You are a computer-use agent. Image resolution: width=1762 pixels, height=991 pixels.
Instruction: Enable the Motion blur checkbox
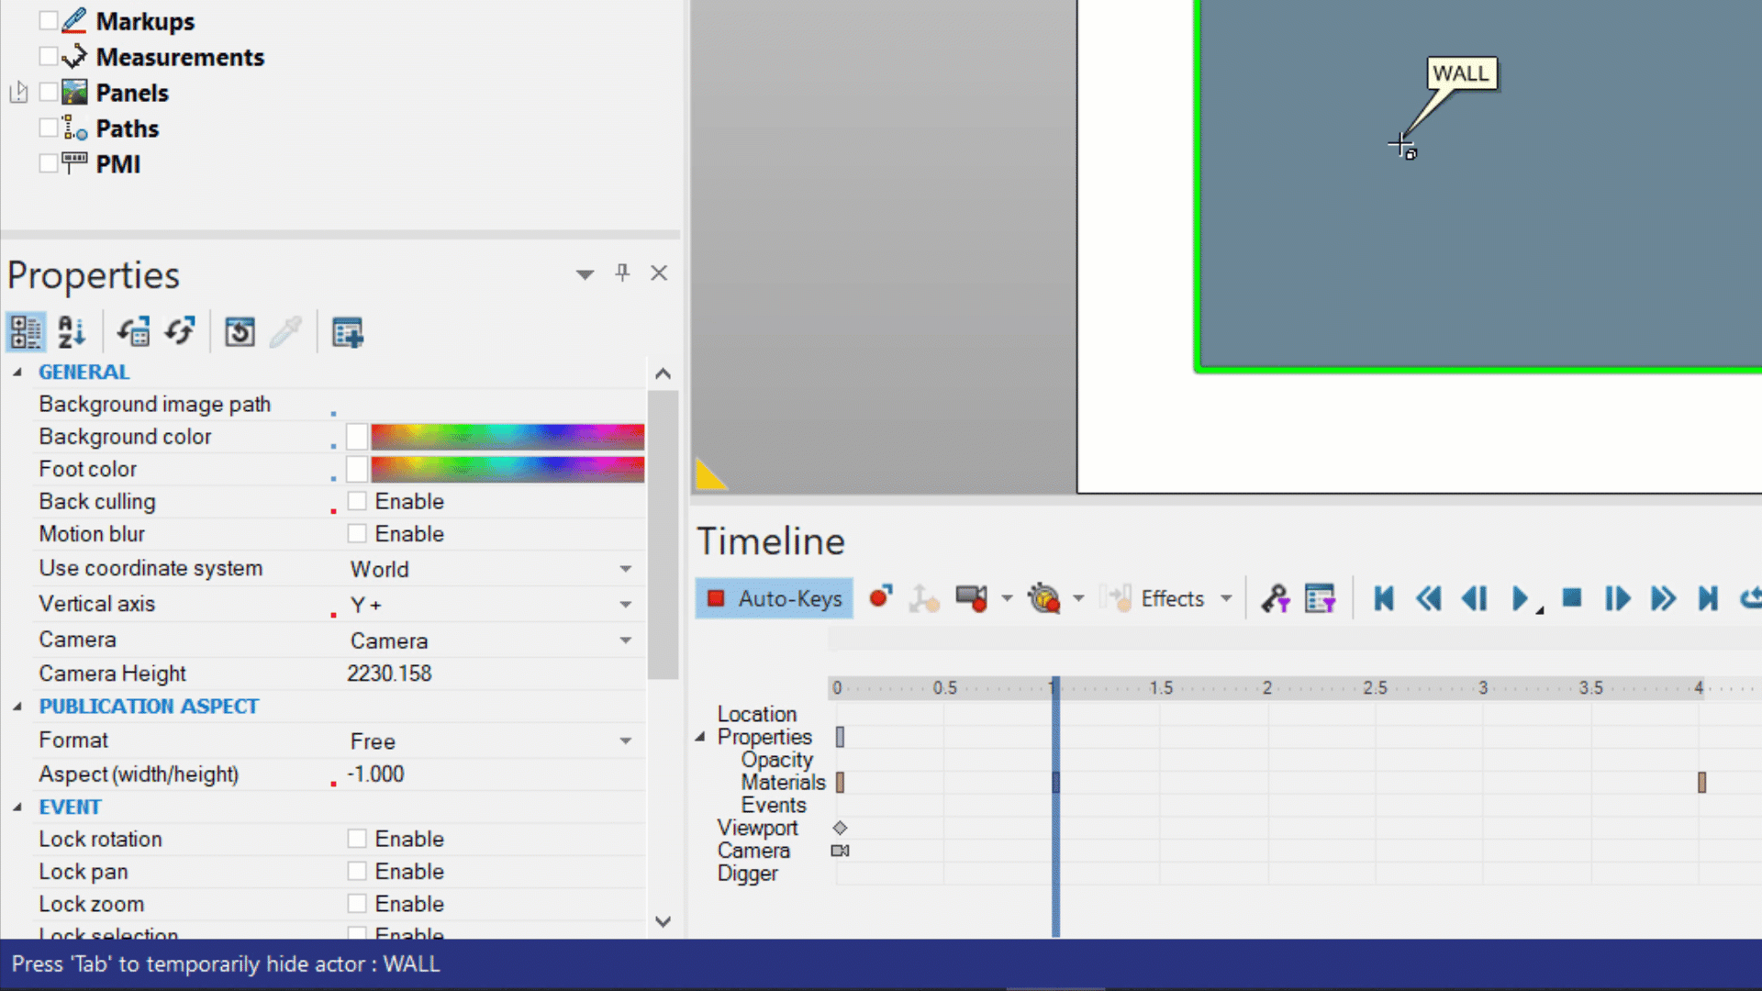pyautogui.click(x=357, y=534)
